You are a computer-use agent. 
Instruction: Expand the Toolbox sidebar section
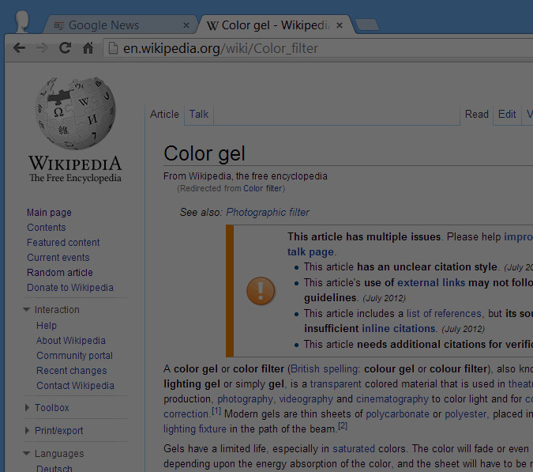coord(27,407)
